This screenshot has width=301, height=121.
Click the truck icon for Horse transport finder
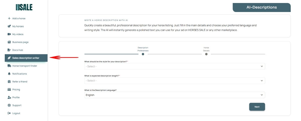[9, 66]
